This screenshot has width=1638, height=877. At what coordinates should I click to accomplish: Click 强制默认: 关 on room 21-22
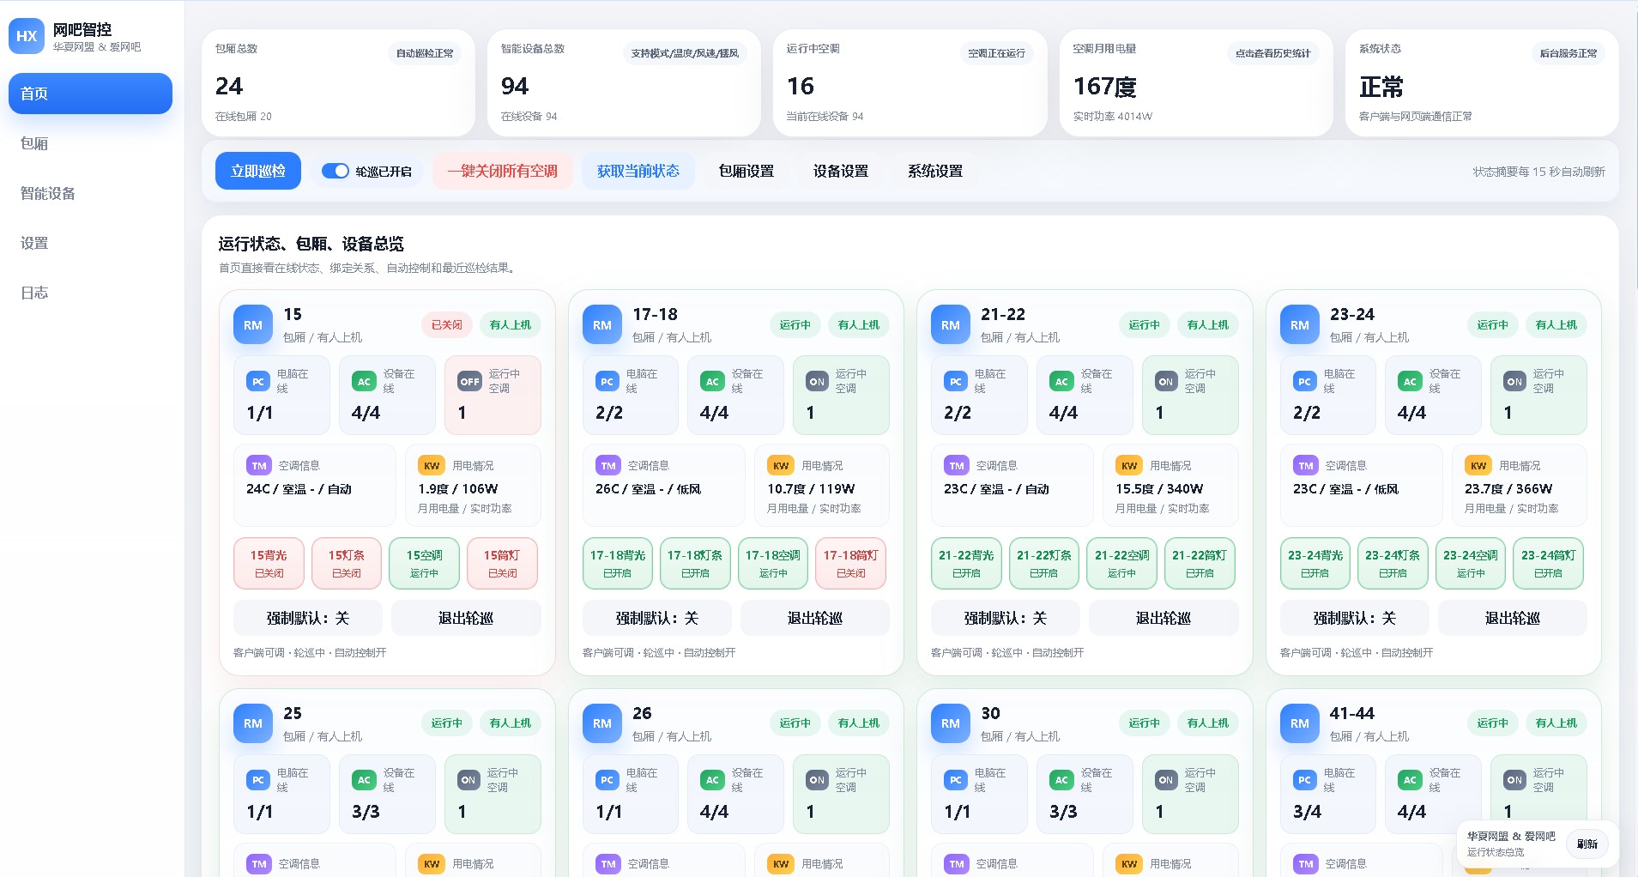pyautogui.click(x=1006, y=618)
